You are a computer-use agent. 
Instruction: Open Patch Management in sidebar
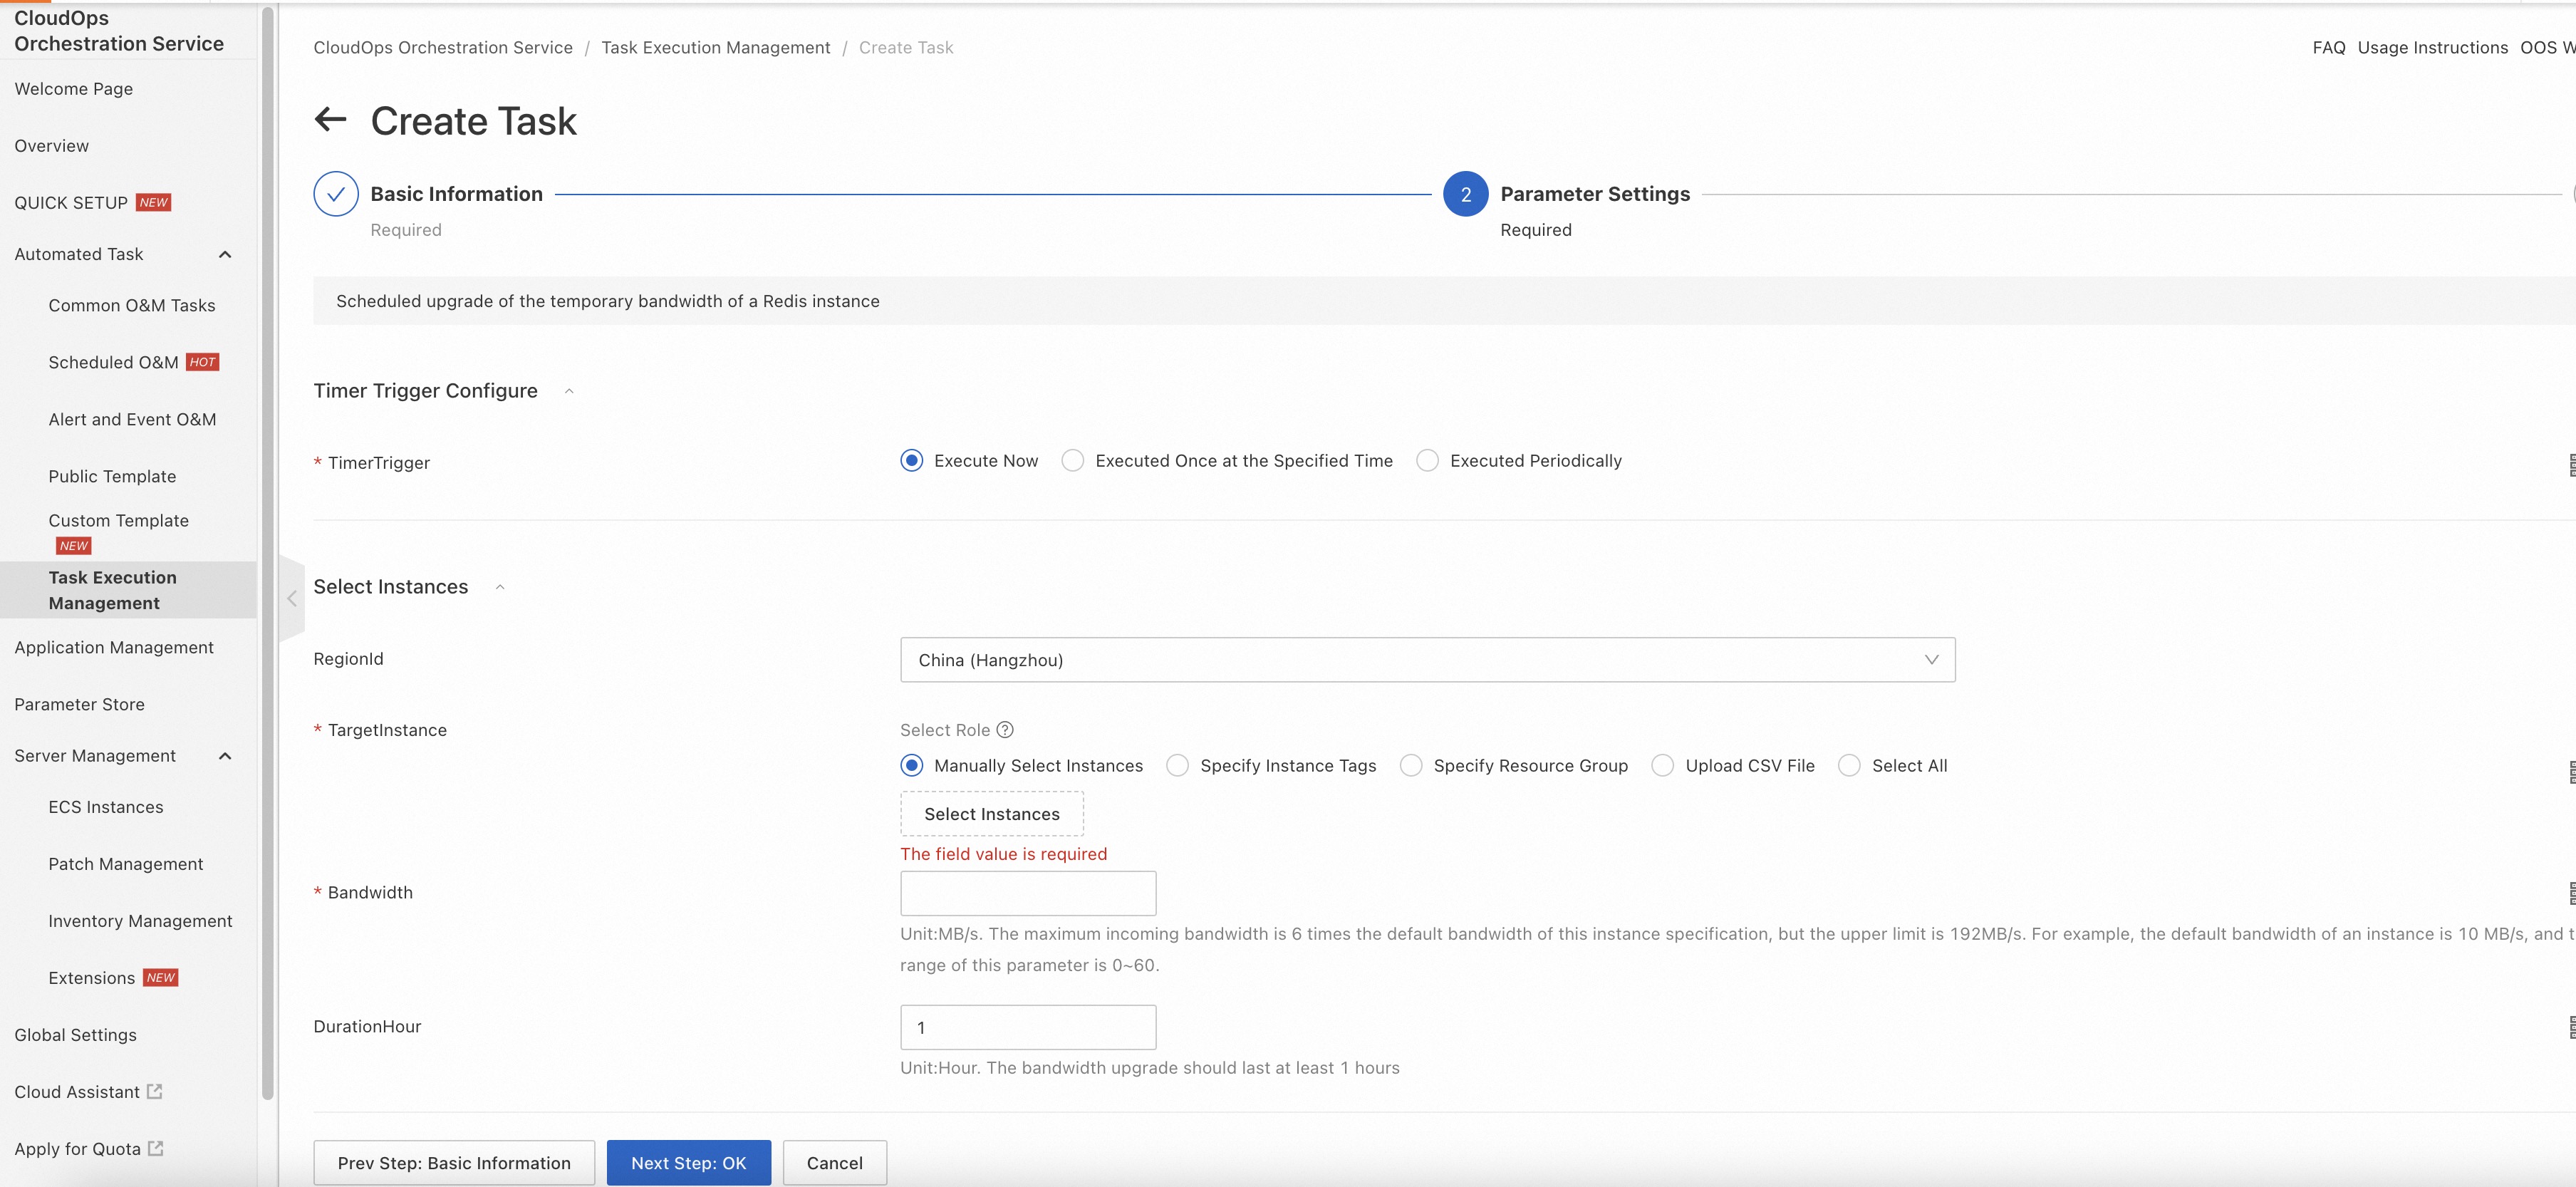(126, 865)
